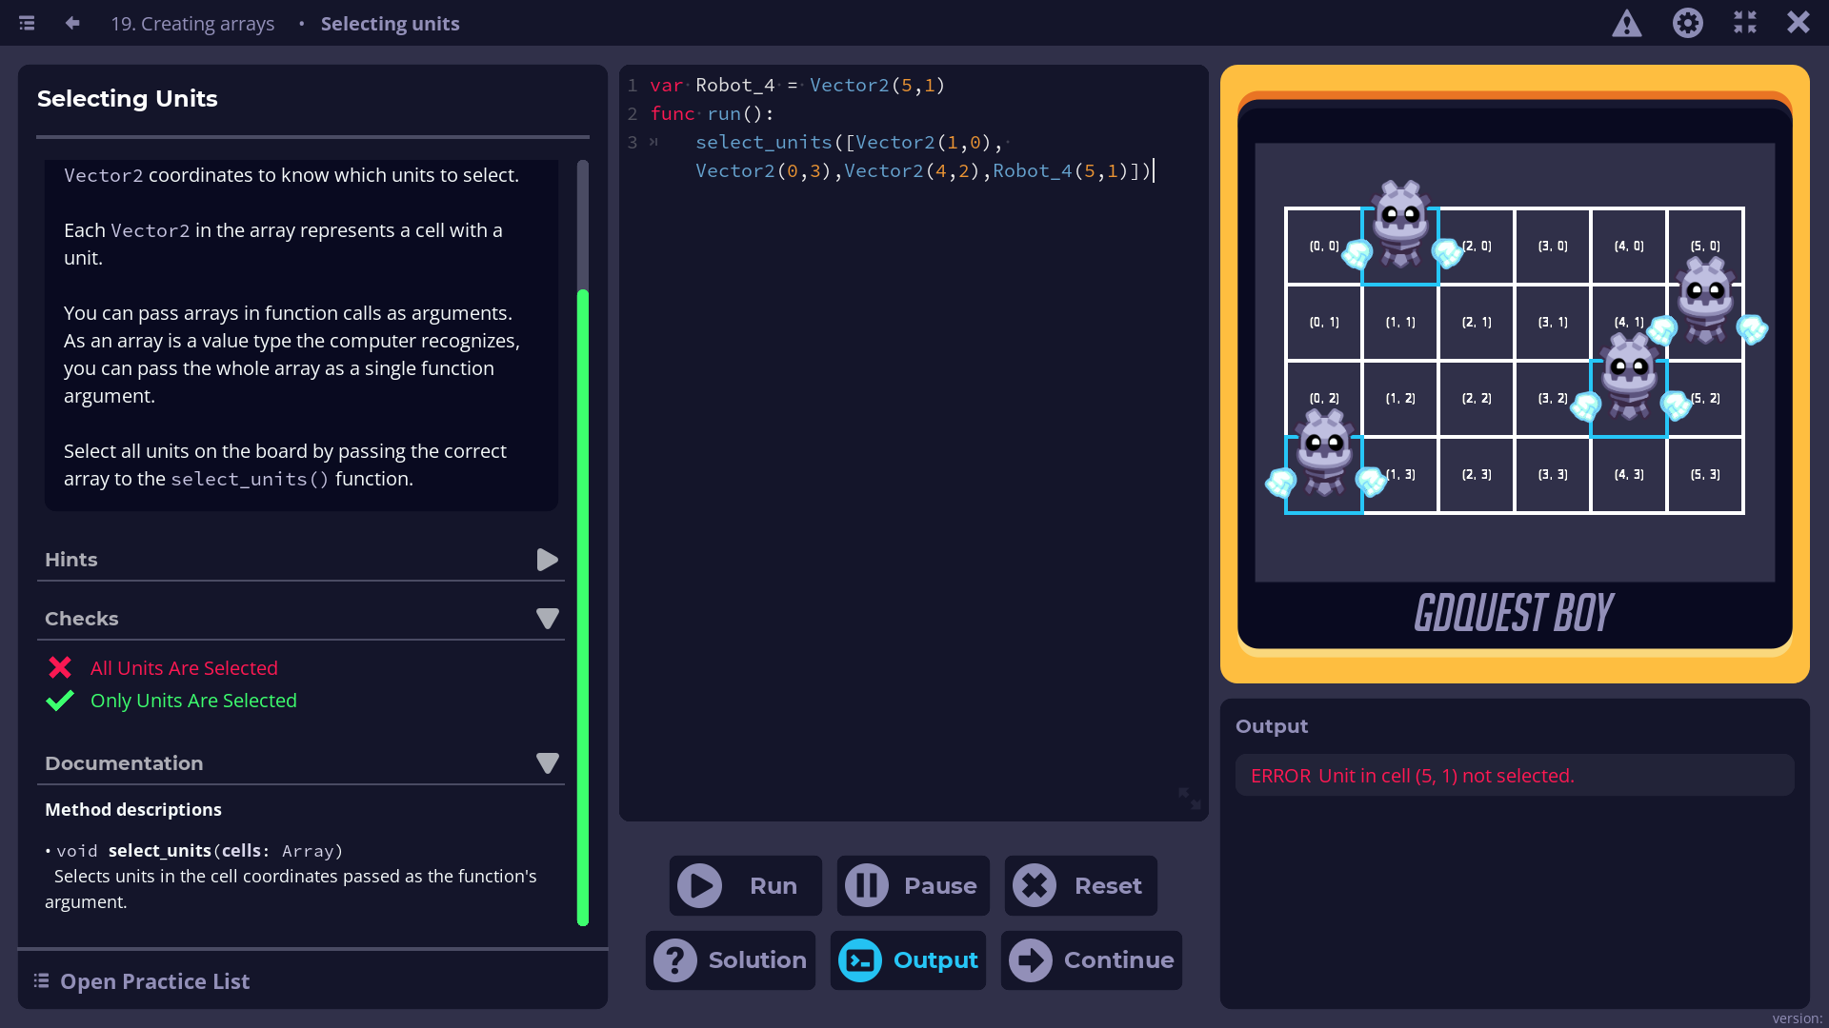This screenshot has width=1829, height=1028.
Task: Continue to the next practice
Action: (x=1092, y=959)
